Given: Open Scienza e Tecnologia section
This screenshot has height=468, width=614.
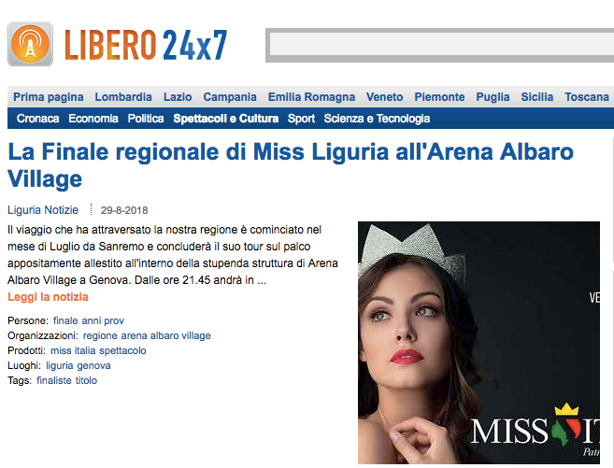Looking at the screenshot, I should tap(377, 119).
